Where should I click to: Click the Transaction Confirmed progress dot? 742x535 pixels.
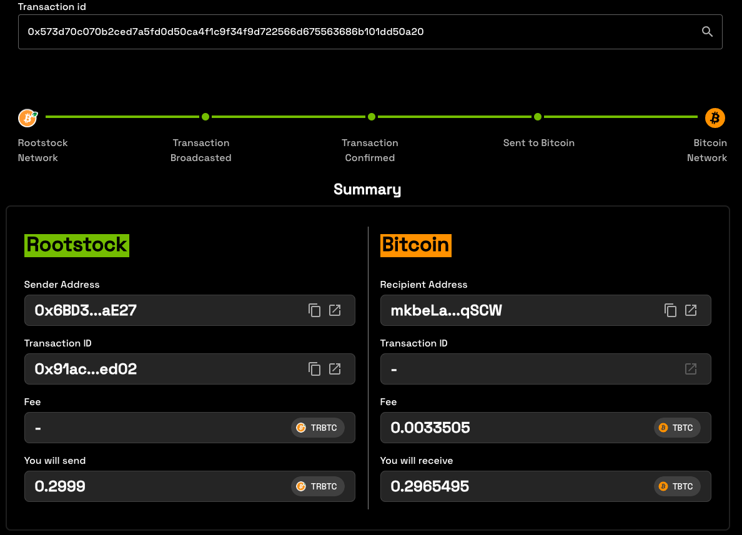tap(371, 117)
